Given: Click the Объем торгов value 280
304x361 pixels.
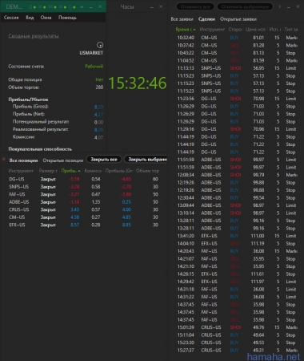Looking at the screenshot, I should click(x=99, y=87).
